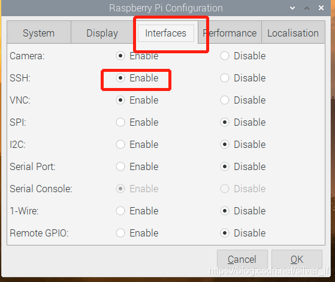This screenshot has width=335, height=282.
Task: Confirm settings with the OK button
Action: coord(297,259)
